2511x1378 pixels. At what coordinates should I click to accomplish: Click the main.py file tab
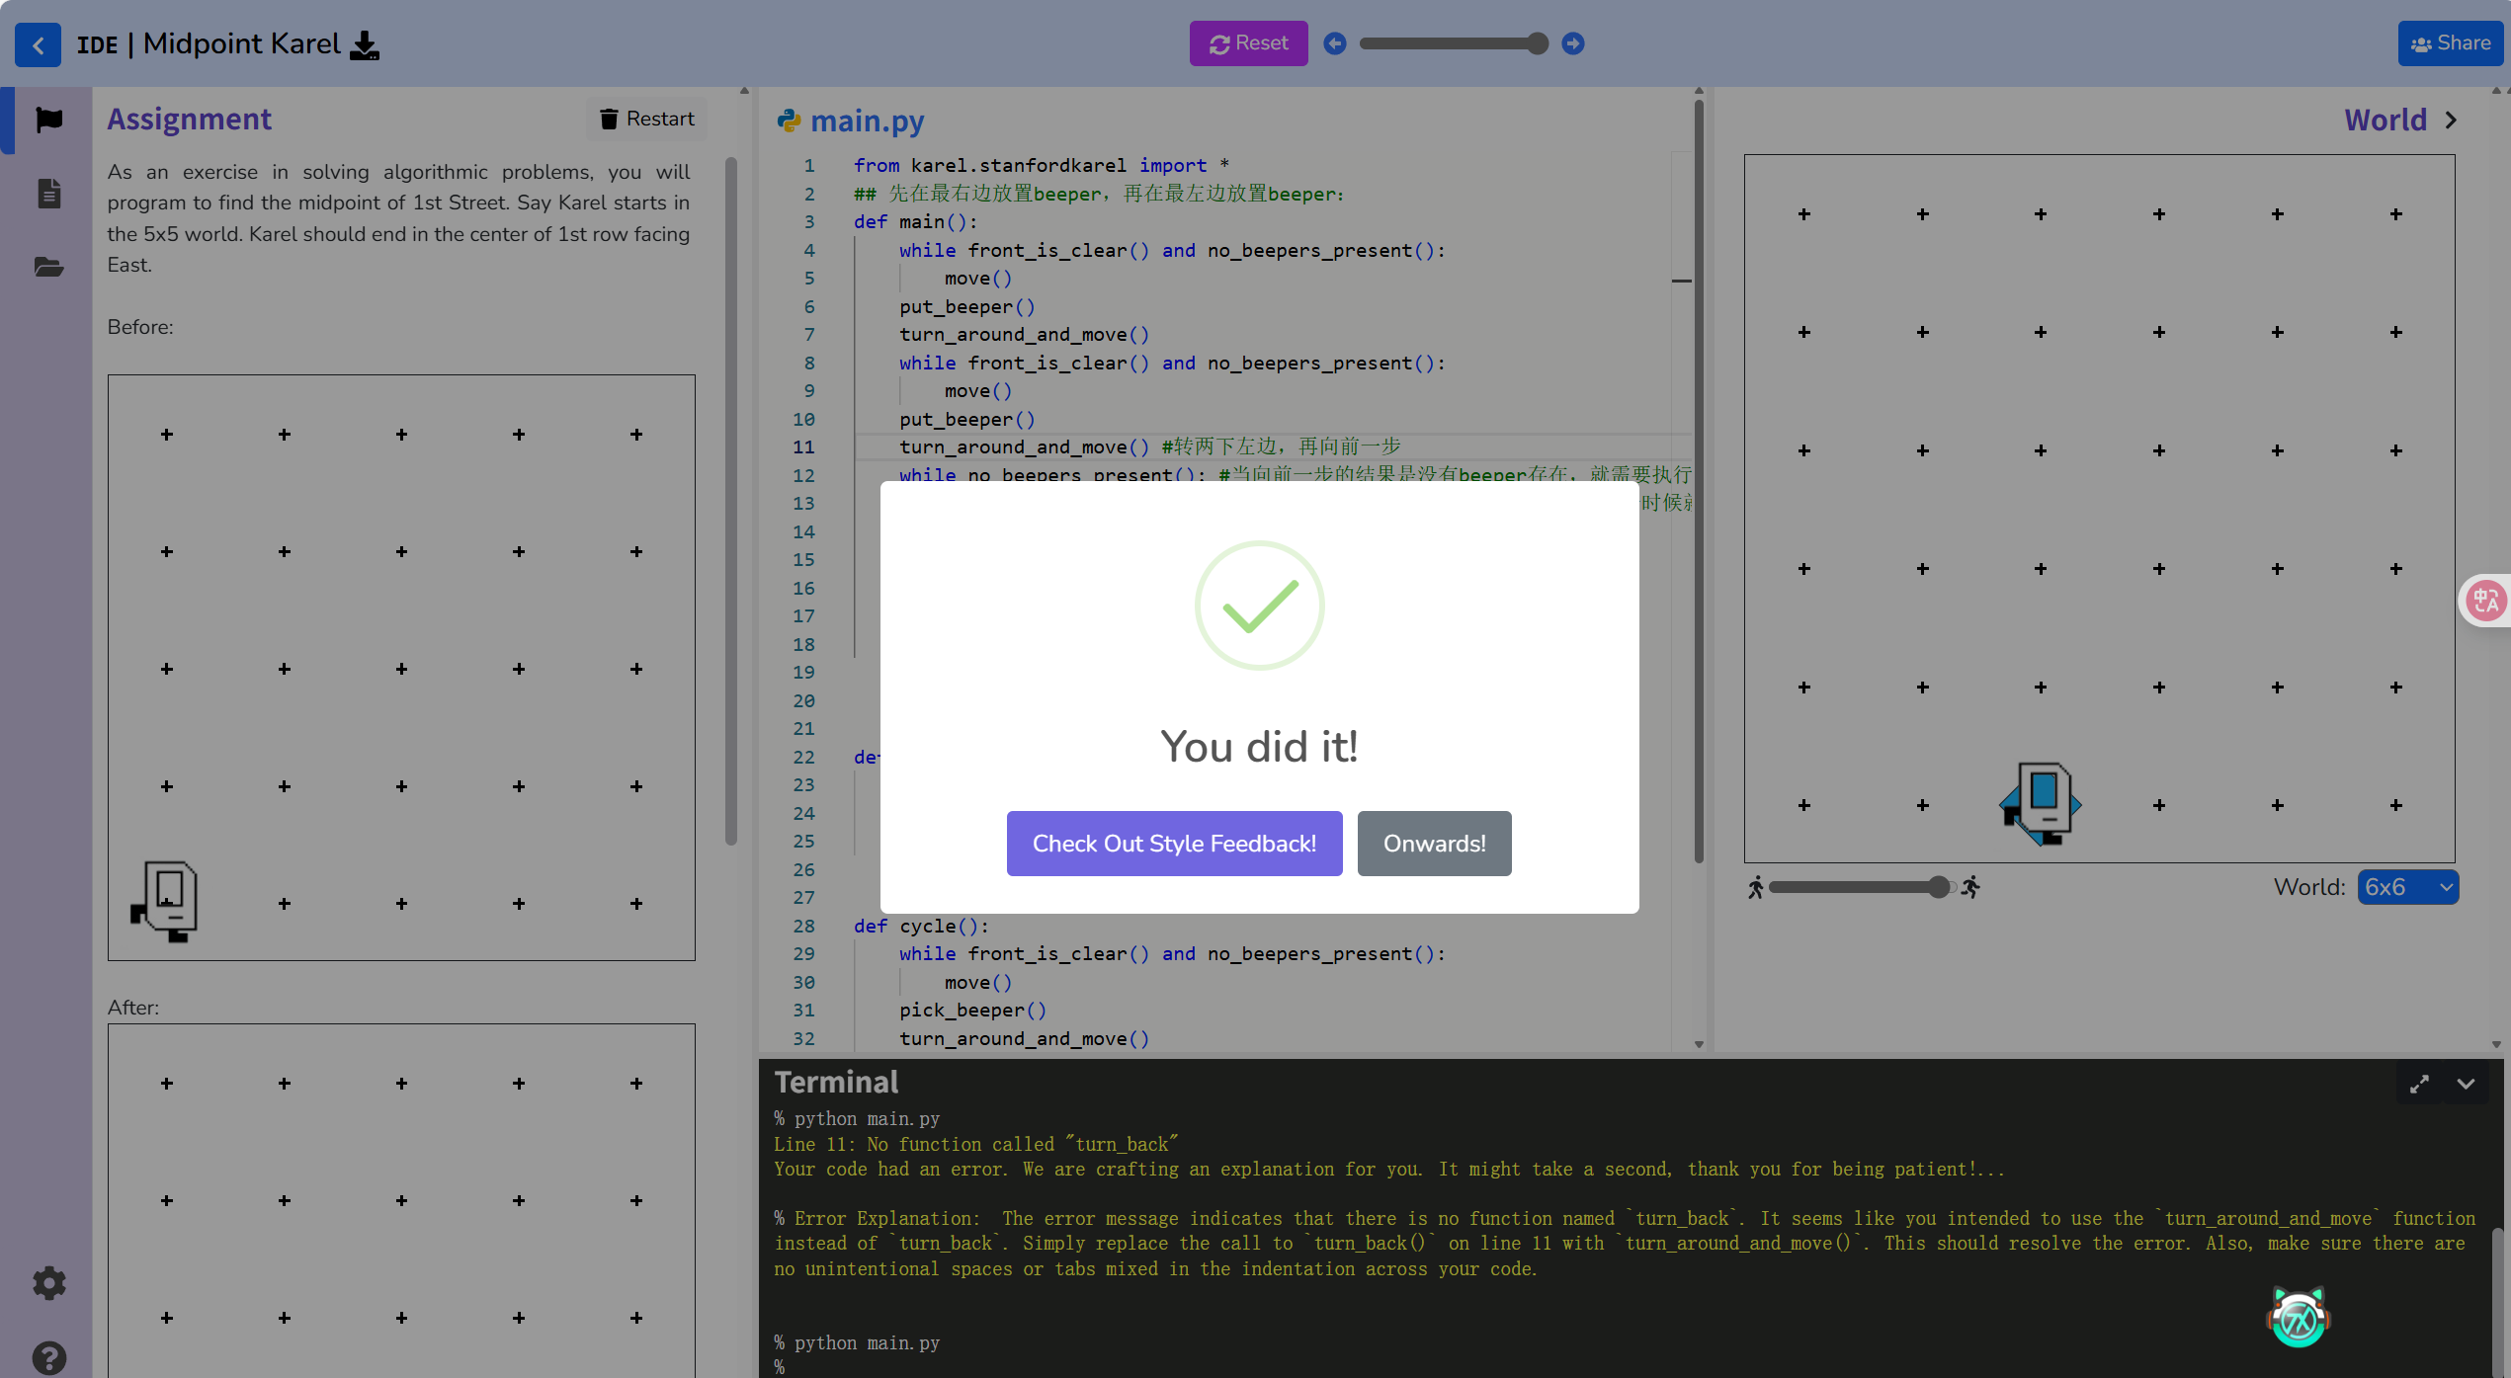(866, 121)
